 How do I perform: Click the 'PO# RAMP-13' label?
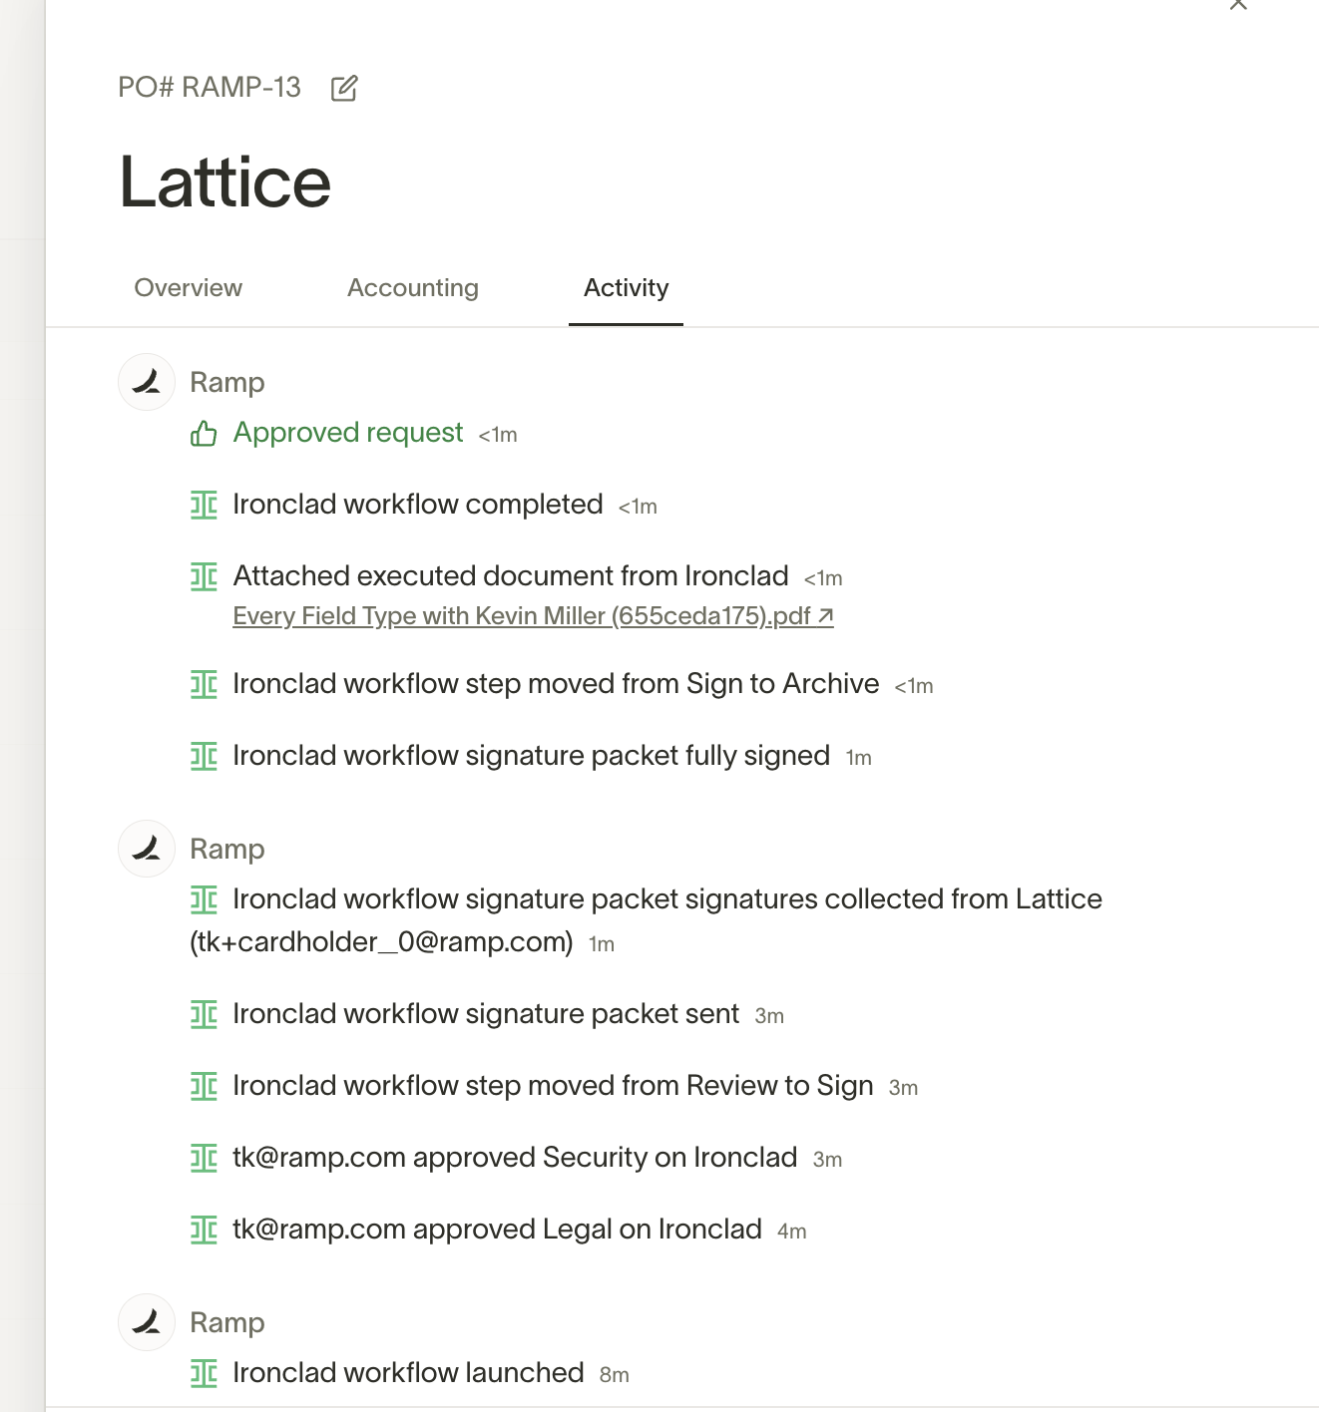click(210, 88)
